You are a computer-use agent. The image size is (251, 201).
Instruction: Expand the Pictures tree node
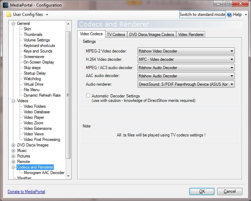pyautogui.click(x=13, y=156)
